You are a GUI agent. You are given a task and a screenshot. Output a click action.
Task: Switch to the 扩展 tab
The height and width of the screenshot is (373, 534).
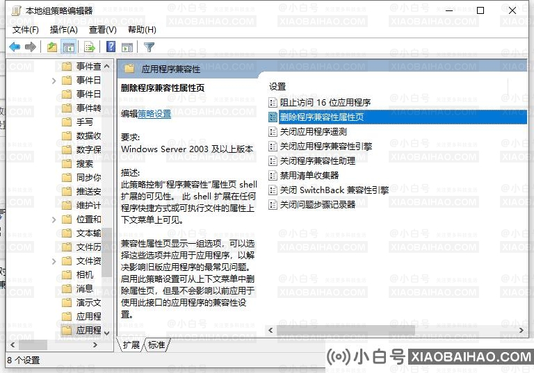click(x=131, y=345)
